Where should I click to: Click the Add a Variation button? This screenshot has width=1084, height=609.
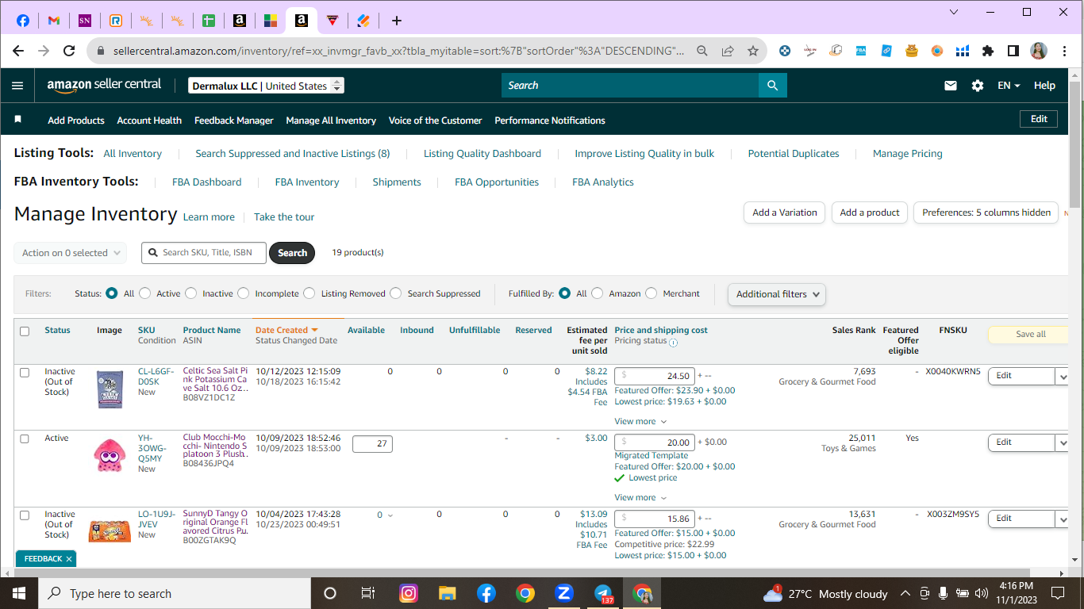785,213
